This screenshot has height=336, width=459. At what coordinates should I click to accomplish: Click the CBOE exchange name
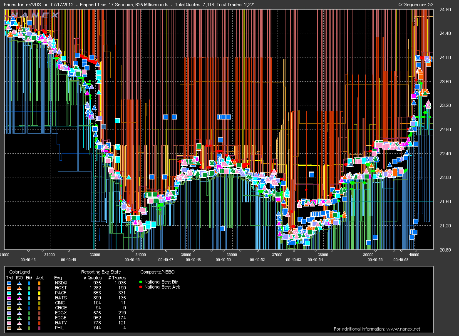tap(61, 308)
